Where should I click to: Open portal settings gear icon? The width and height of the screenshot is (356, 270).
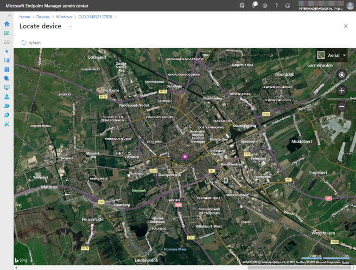pos(265,6)
